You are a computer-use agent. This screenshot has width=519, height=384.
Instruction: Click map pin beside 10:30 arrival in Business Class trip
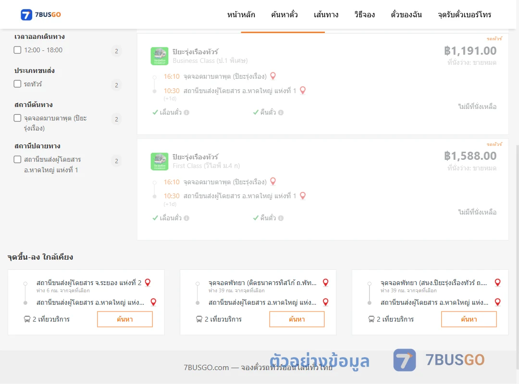click(x=303, y=90)
